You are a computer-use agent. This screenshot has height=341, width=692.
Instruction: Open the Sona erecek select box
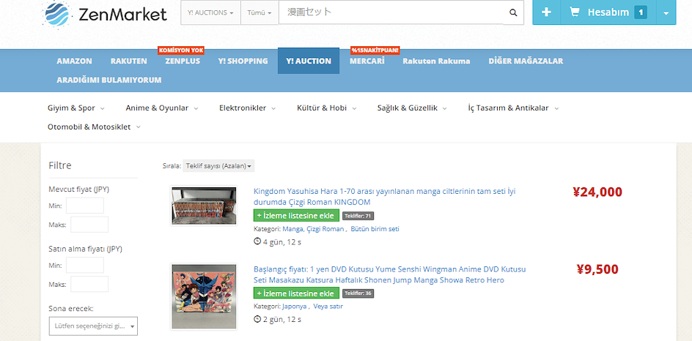coord(93,326)
